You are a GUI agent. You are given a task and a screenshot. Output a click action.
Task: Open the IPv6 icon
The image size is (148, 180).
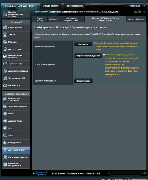point(5,128)
